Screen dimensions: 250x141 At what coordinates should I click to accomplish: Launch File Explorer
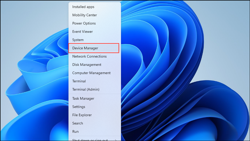[95, 115]
